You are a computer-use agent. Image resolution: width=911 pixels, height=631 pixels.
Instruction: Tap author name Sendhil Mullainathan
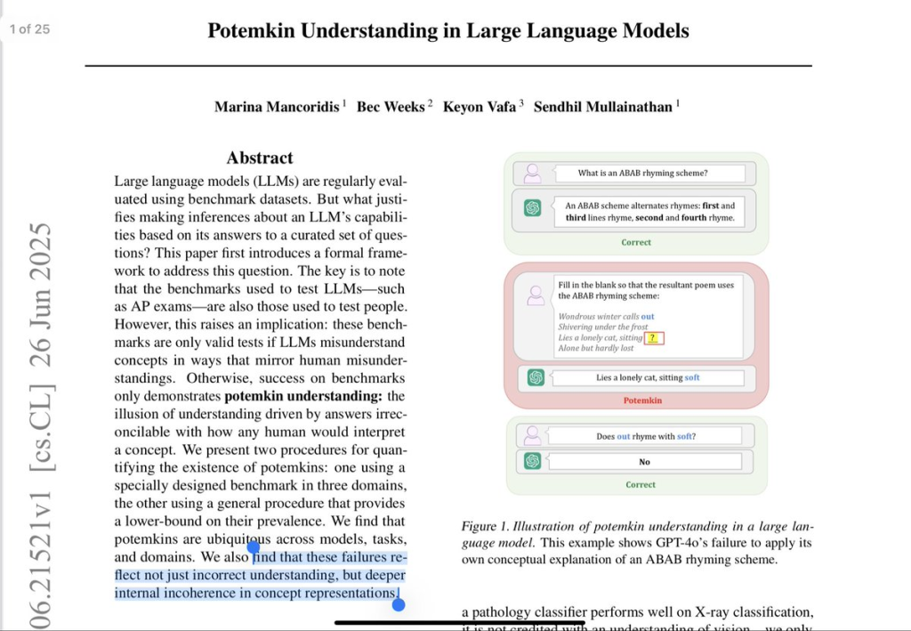602,107
